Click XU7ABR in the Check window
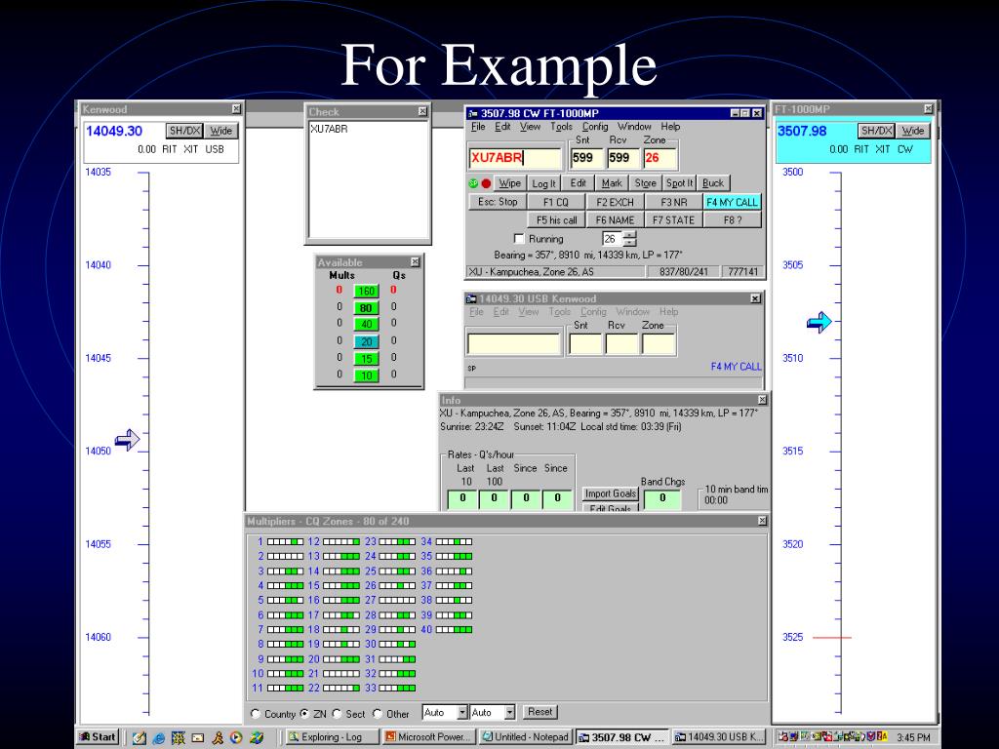The width and height of the screenshot is (999, 749). click(x=329, y=129)
